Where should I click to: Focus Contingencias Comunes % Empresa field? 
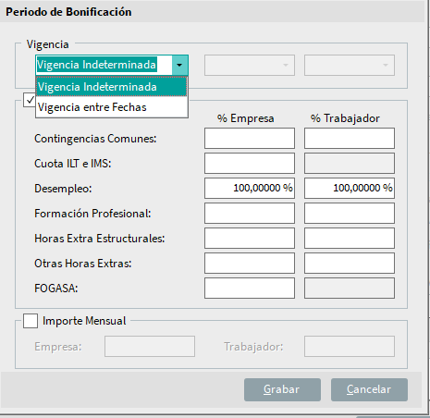[x=250, y=138]
